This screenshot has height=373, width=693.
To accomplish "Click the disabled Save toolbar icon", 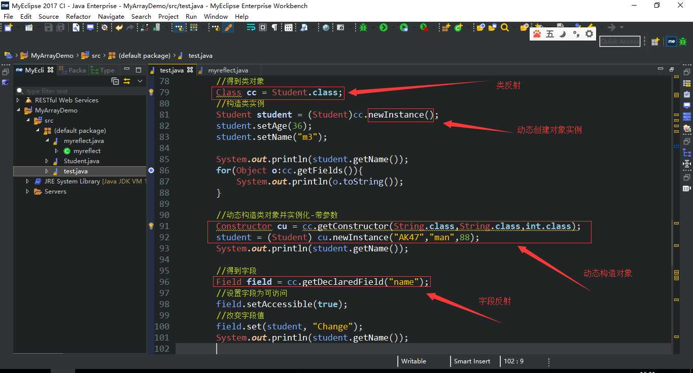I will [x=48, y=28].
